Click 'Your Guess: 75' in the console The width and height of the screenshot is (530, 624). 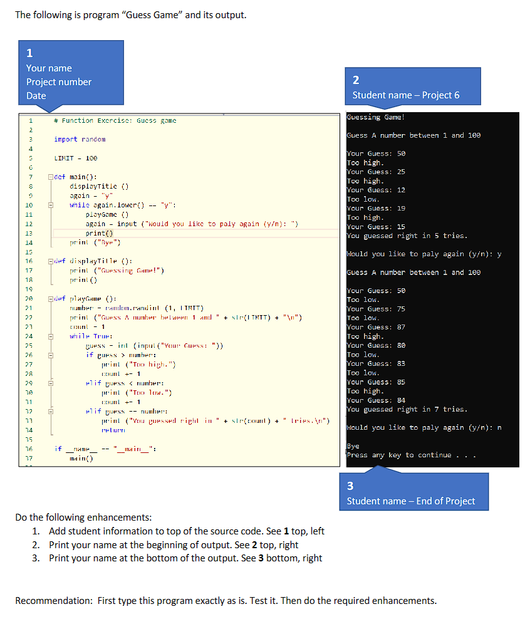[376, 309]
